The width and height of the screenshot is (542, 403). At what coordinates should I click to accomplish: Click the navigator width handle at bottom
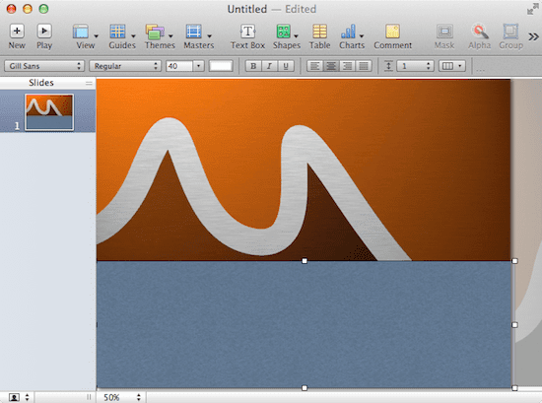(89, 397)
